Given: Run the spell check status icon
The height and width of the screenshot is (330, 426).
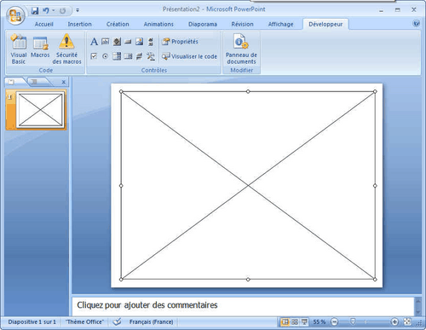Looking at the screenshot, I should (x=117, y=322).
